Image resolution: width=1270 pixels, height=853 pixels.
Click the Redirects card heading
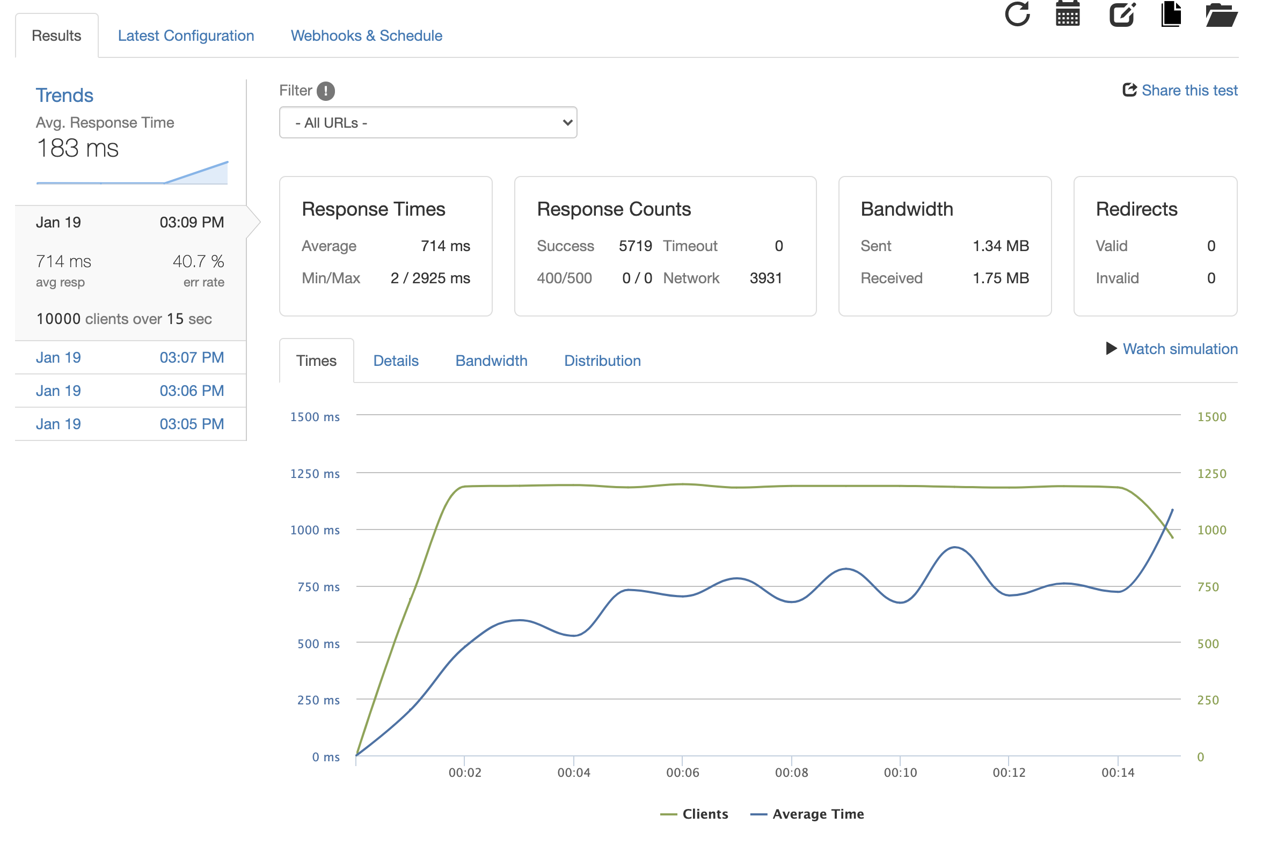[1136, 209]
